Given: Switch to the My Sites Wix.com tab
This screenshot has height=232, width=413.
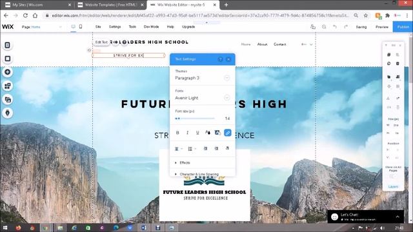Looking at the screenshot, I should pos(37,5).
